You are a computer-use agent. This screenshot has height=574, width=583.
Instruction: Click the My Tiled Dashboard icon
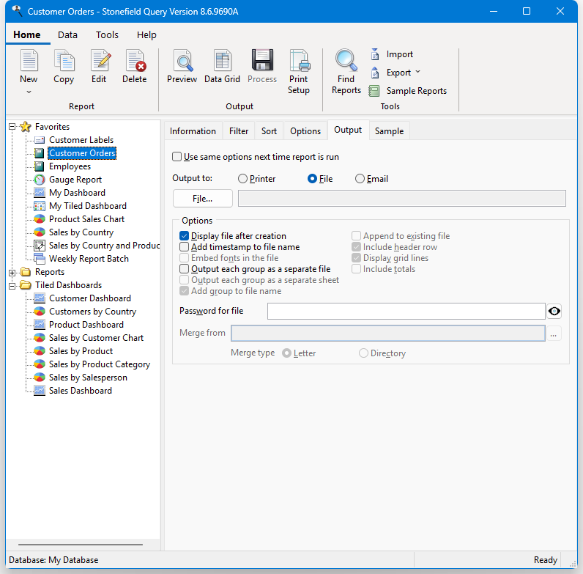click(40, 206)
